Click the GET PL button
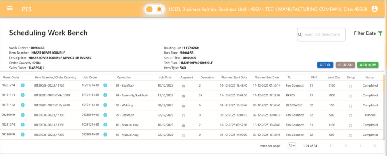Screen dimensions: 387x156 point(325,65)
